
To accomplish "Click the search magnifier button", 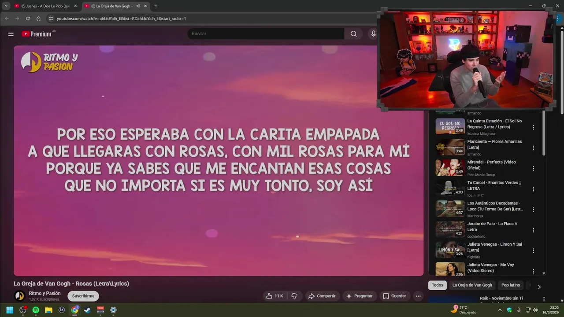I will point(353,34).
